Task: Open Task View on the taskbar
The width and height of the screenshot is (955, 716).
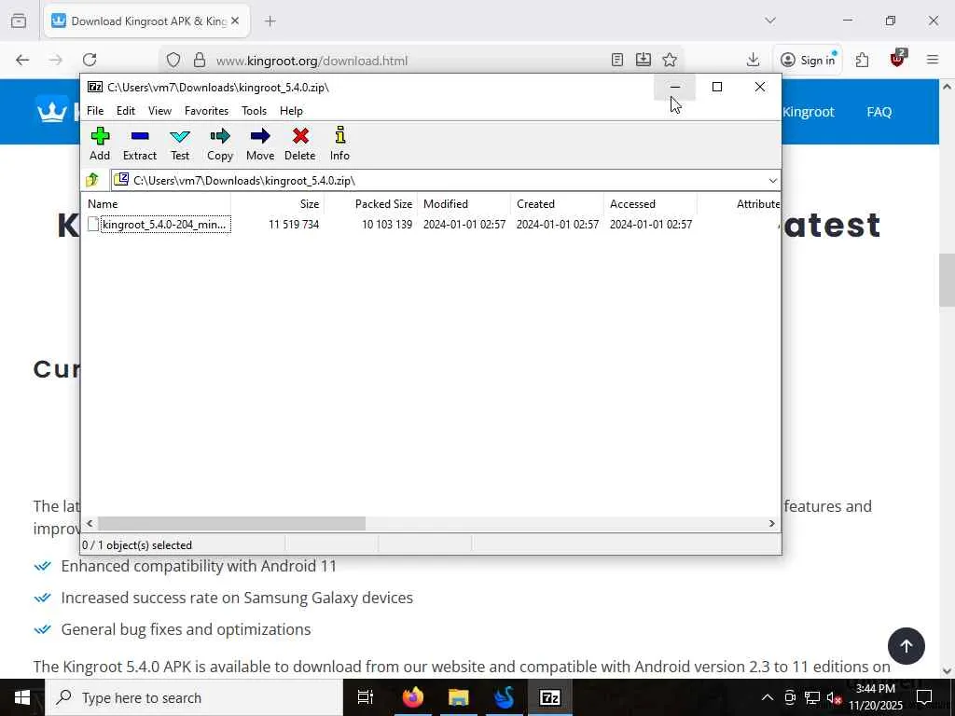Action: click(x=365, y=697)
